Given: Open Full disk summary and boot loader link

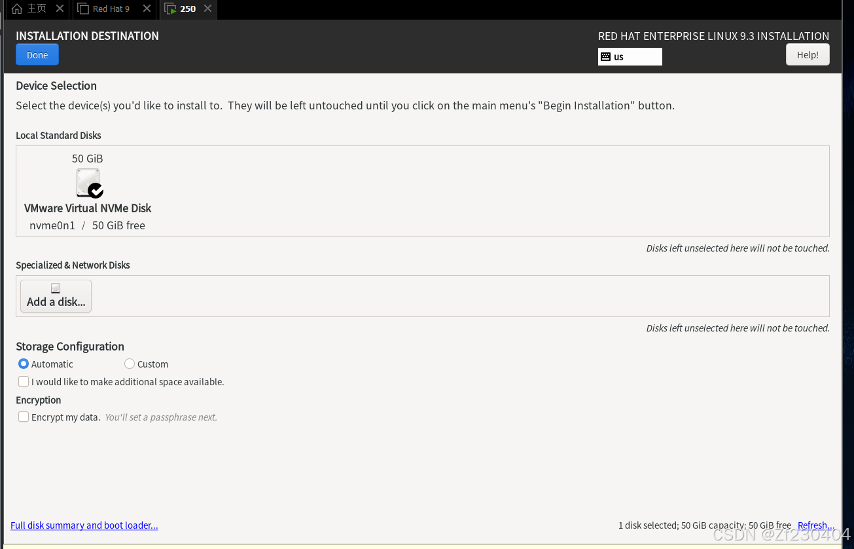Looking at the screenshot, I should (x=84, y=525).
